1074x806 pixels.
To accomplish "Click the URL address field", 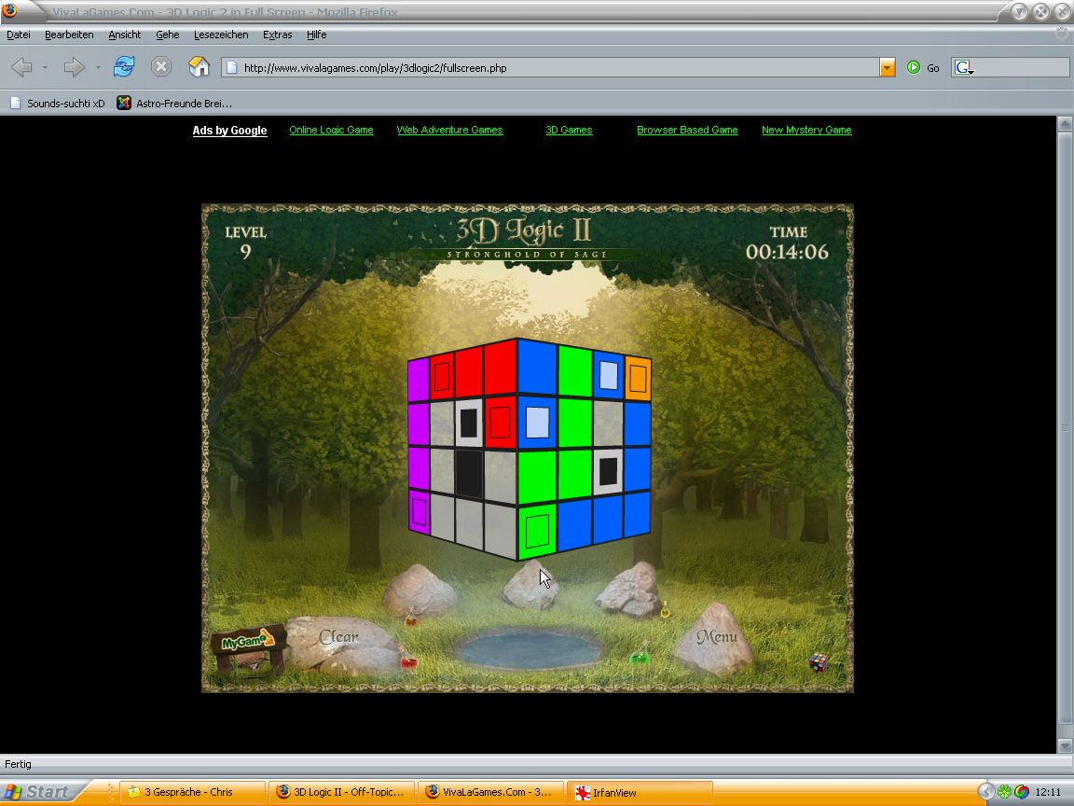I will pos(550,68).
